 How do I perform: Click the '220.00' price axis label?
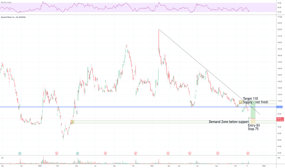pos(280,29)
